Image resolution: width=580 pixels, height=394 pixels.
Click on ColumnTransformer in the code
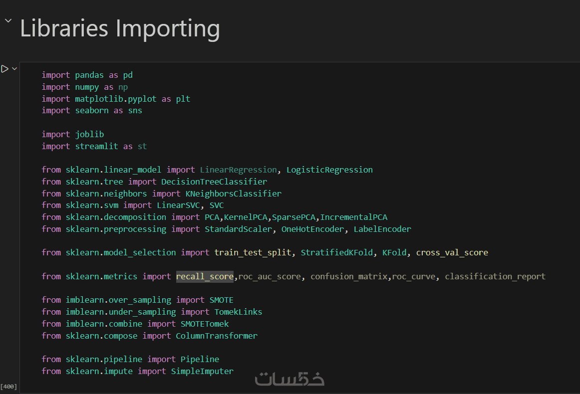point(217,336)
